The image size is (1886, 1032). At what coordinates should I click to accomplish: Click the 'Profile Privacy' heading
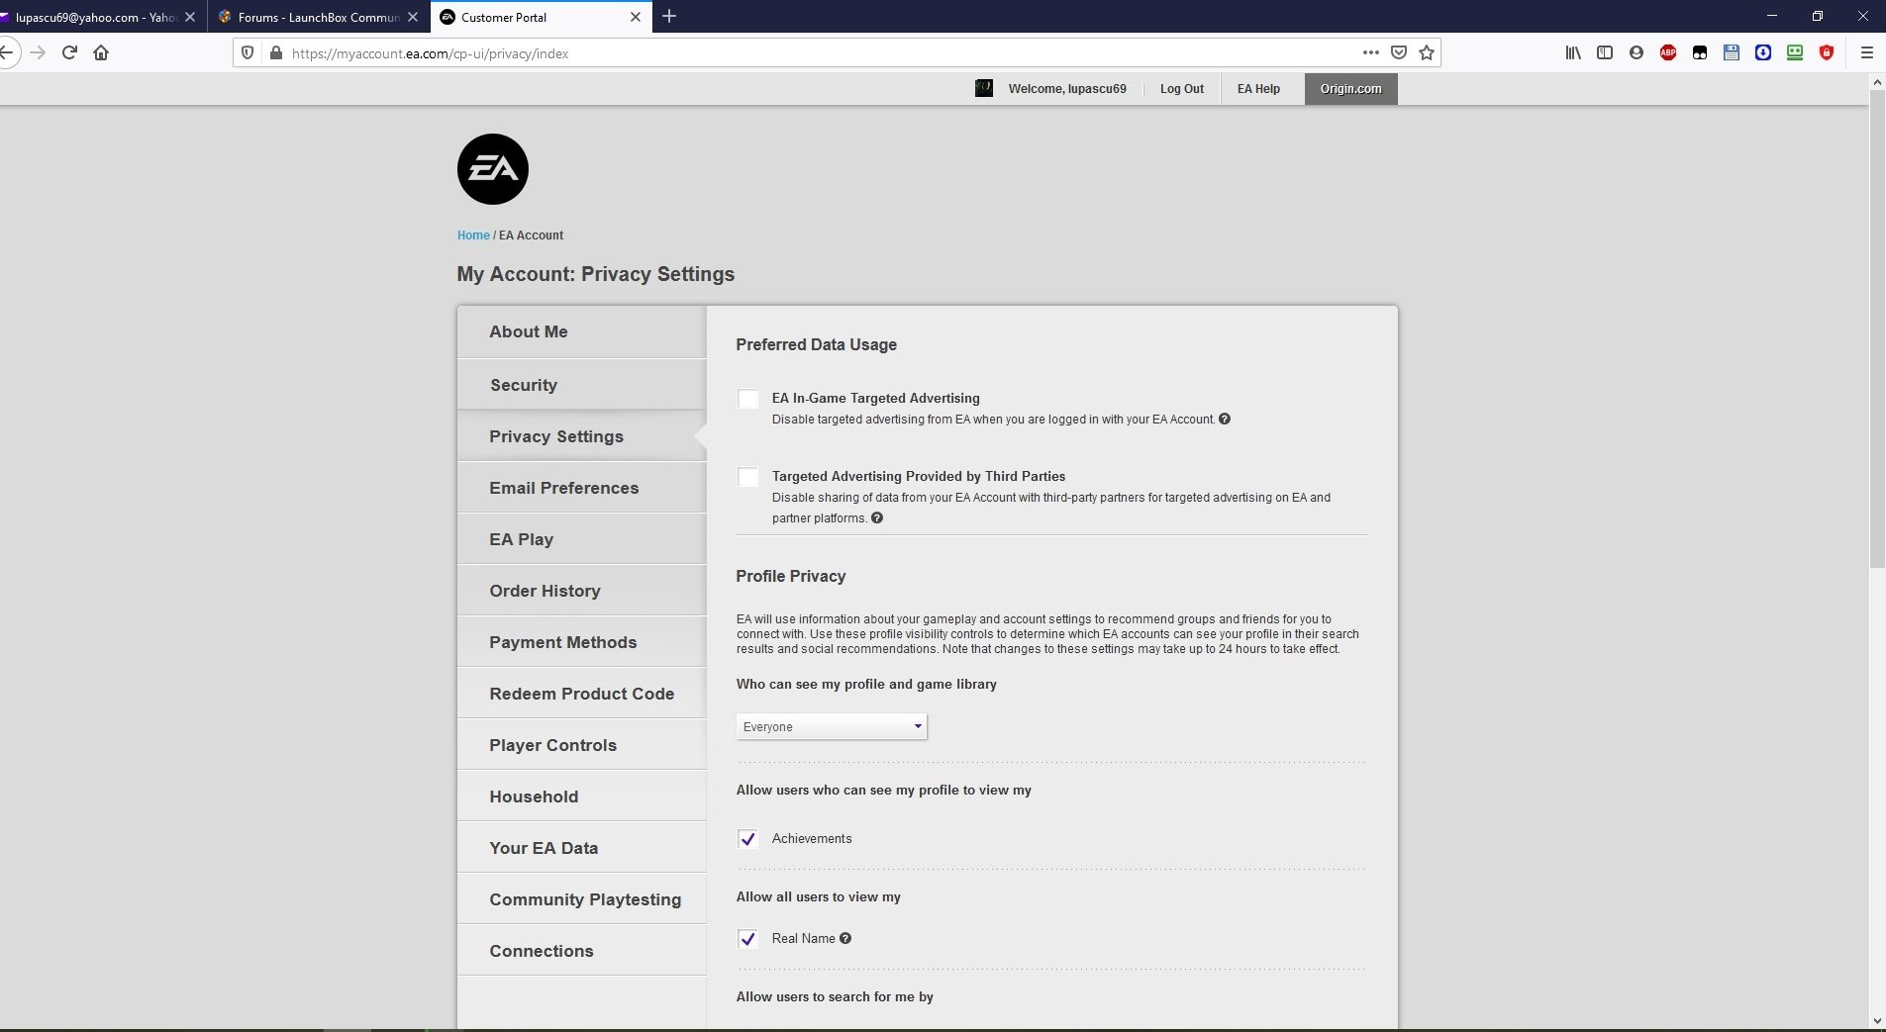[790, 576]
